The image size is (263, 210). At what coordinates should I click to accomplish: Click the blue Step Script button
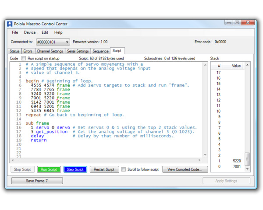tap(75, 169)
